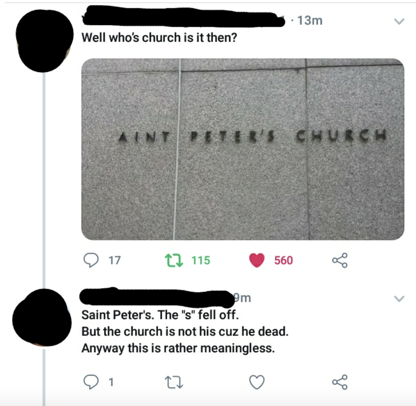Open replies on the church photo tweet

90,260
